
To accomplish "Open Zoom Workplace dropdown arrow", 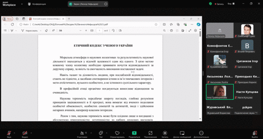I will pyautogui.click(x=22, y=4).
